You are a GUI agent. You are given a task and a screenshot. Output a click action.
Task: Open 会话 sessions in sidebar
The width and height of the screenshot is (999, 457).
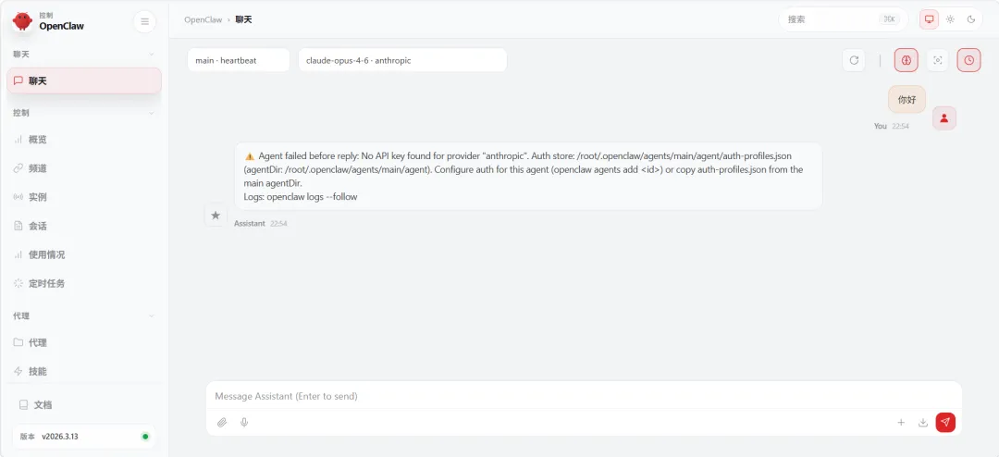pyautogui.click(x=84, y=226)
